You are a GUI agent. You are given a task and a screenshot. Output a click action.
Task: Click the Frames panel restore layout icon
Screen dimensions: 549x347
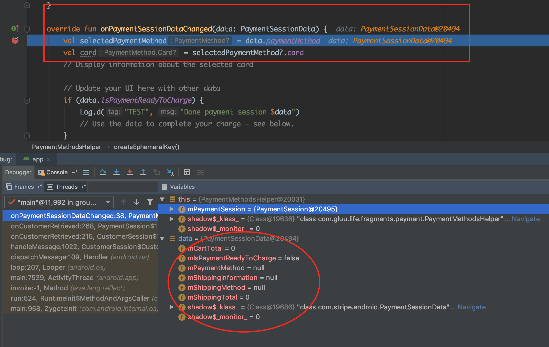(x=39, y=187)
